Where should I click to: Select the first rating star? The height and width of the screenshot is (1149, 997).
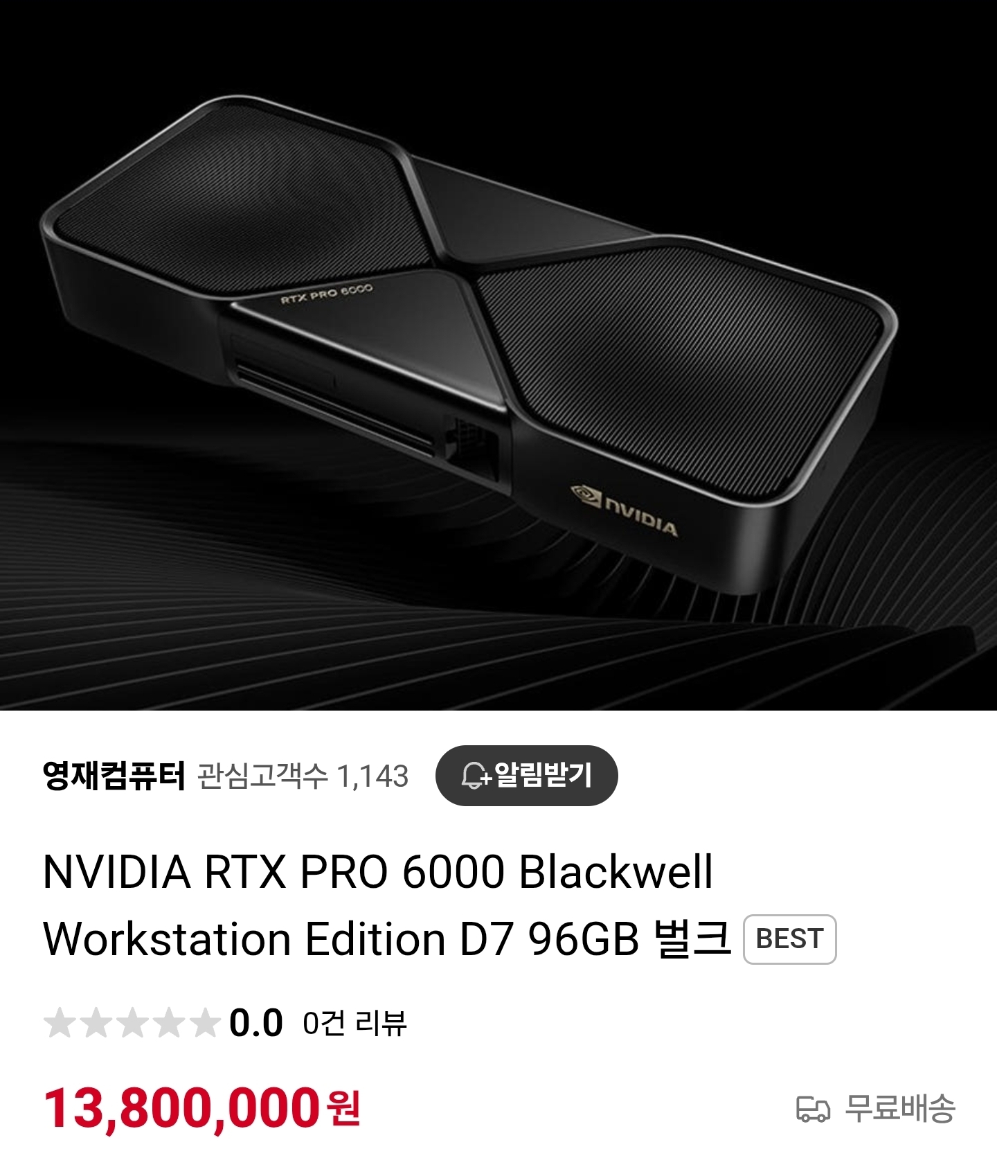[x=60, y=1023]
